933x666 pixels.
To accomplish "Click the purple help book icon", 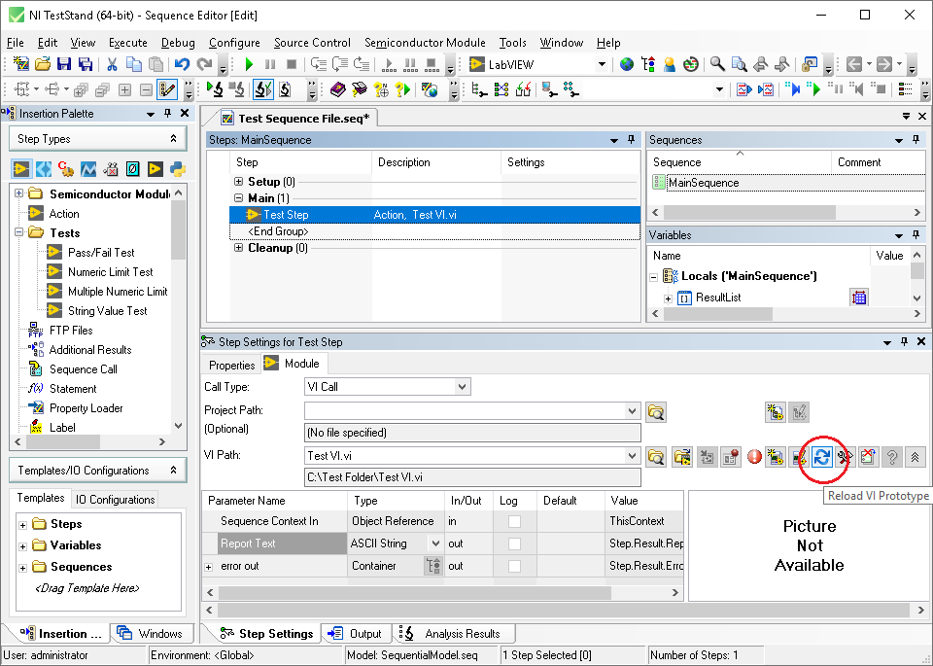I will 337,89.
